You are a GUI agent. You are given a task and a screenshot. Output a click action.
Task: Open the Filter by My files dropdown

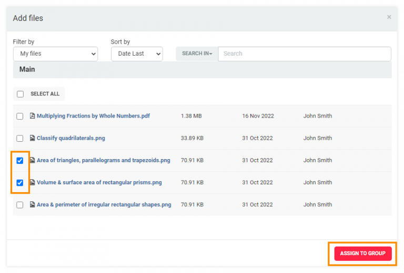(55, 54)
